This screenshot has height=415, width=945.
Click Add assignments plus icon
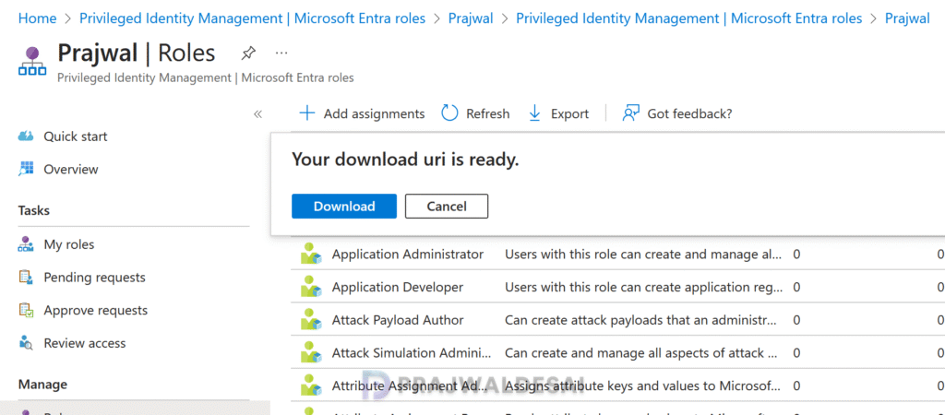[x=307, y=113]
